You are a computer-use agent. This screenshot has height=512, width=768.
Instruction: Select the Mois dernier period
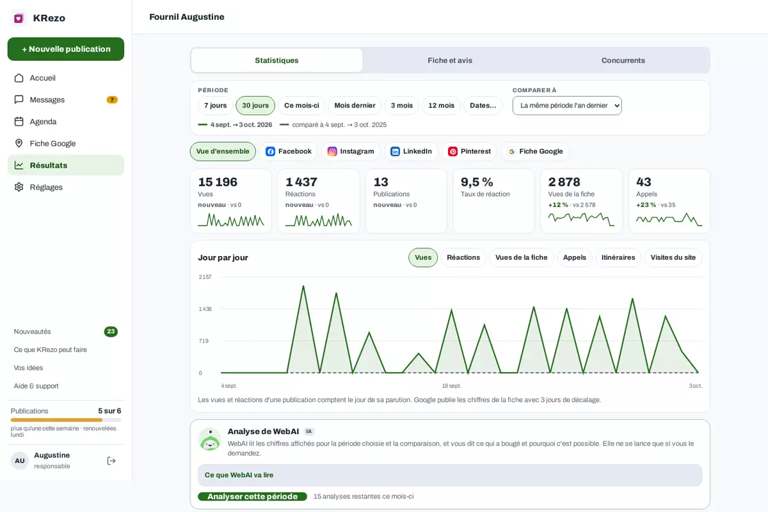coord(355,106)
